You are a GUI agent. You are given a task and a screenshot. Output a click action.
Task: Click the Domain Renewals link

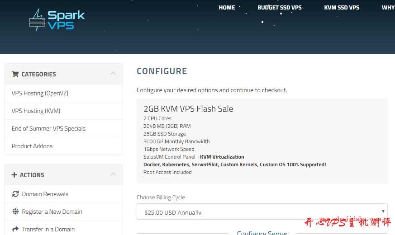point(45,194)
